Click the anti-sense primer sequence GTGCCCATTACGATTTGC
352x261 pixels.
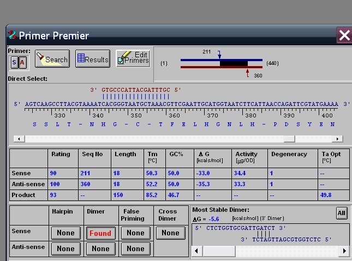(136, 90)
